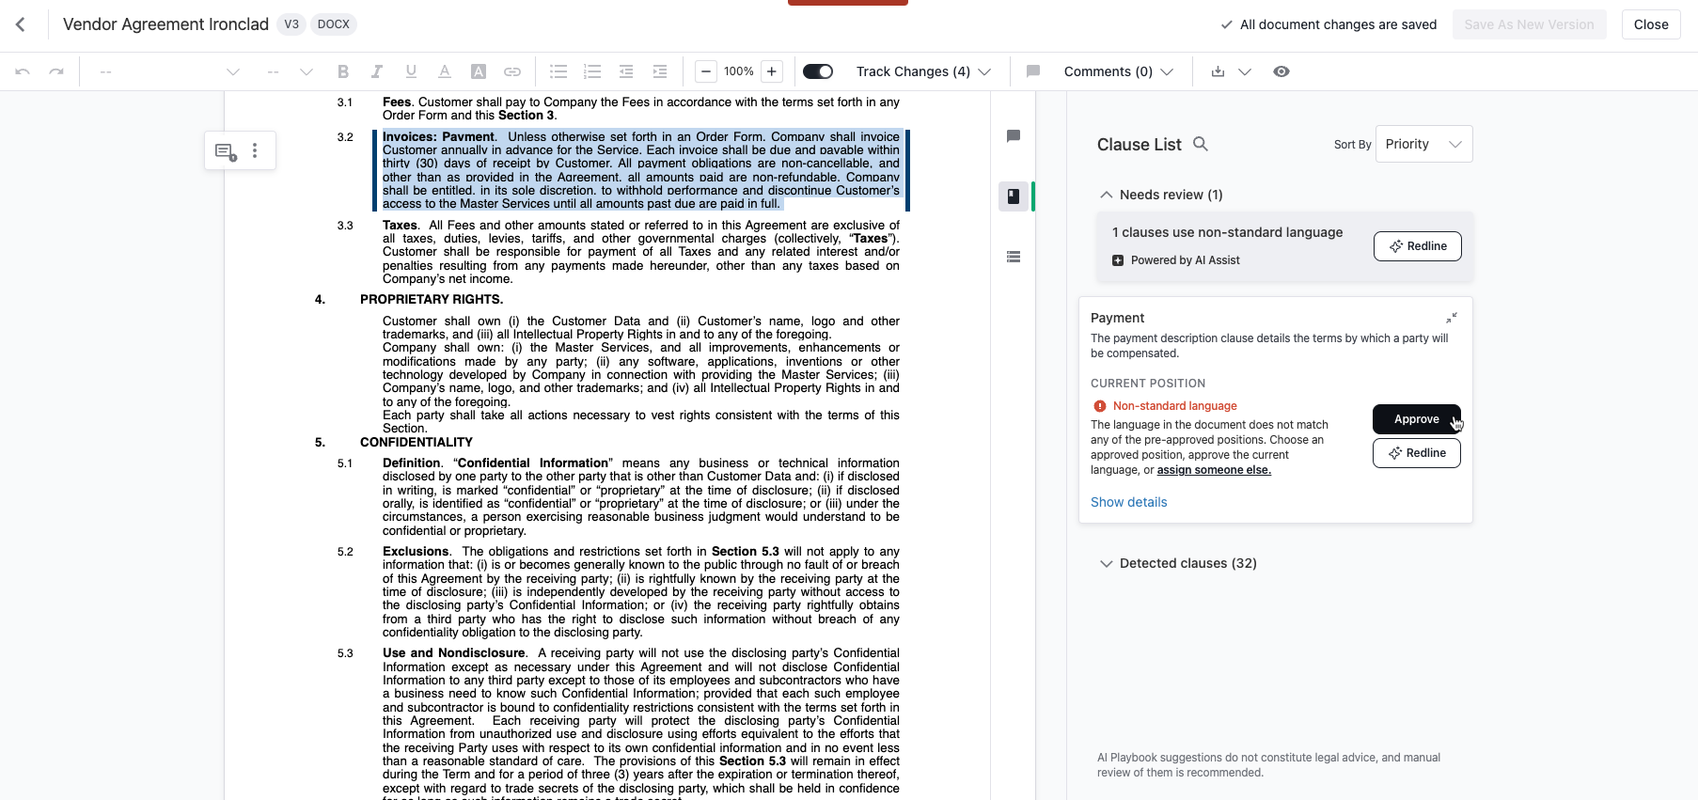Screen dimensions: 1698x800
Task: Click the Non-standard language warning label
Action: [x=1175, y=406]
